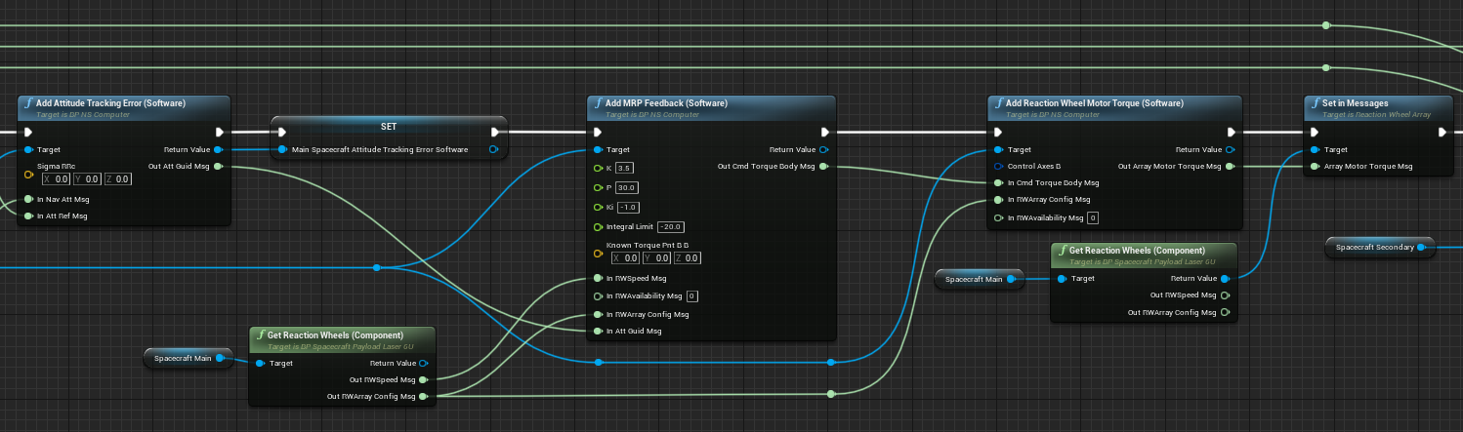Click the Control Axes B input pin

[x=997, y=167]
